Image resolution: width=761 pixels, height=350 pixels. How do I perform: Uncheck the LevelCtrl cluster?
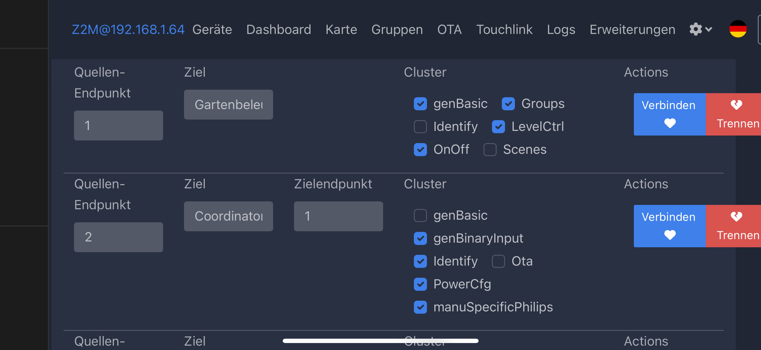(498, 127)
